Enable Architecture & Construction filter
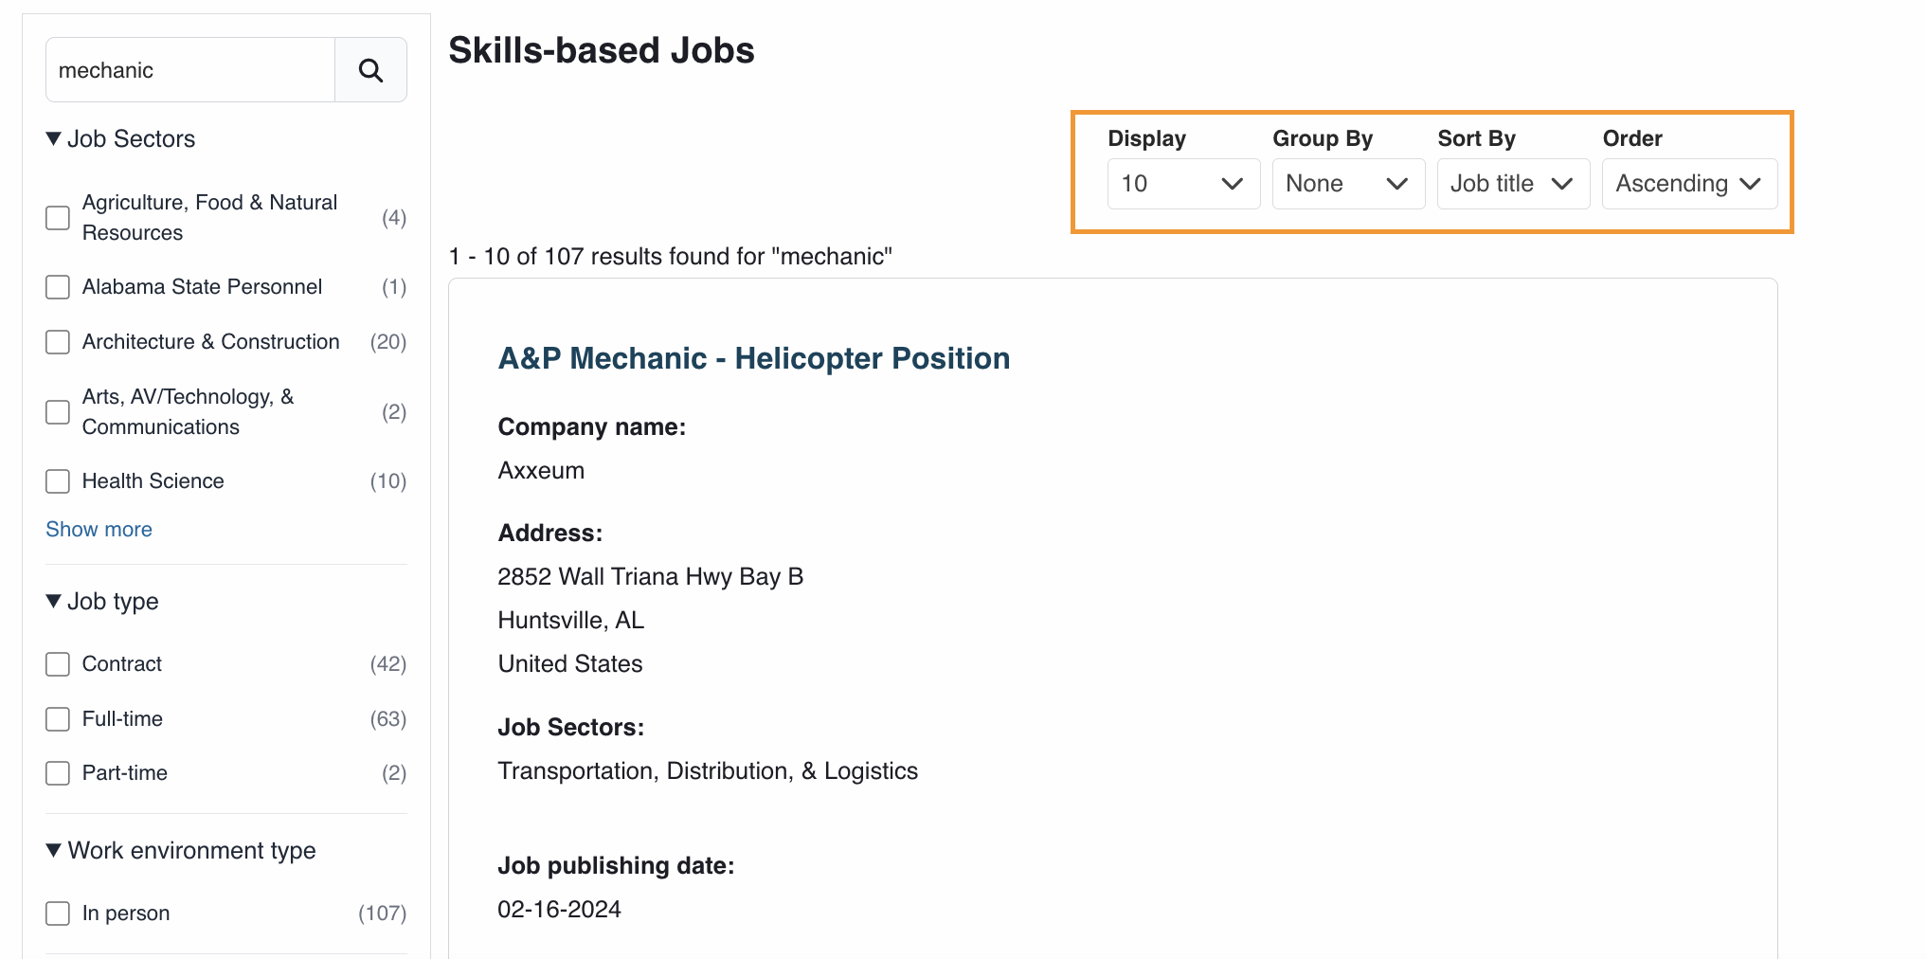Viewport: 1927px width, 959px height. 58,342
